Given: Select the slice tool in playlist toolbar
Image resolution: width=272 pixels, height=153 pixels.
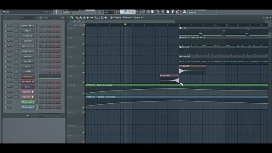Looking at the screenshot, I should pos(95,17).
